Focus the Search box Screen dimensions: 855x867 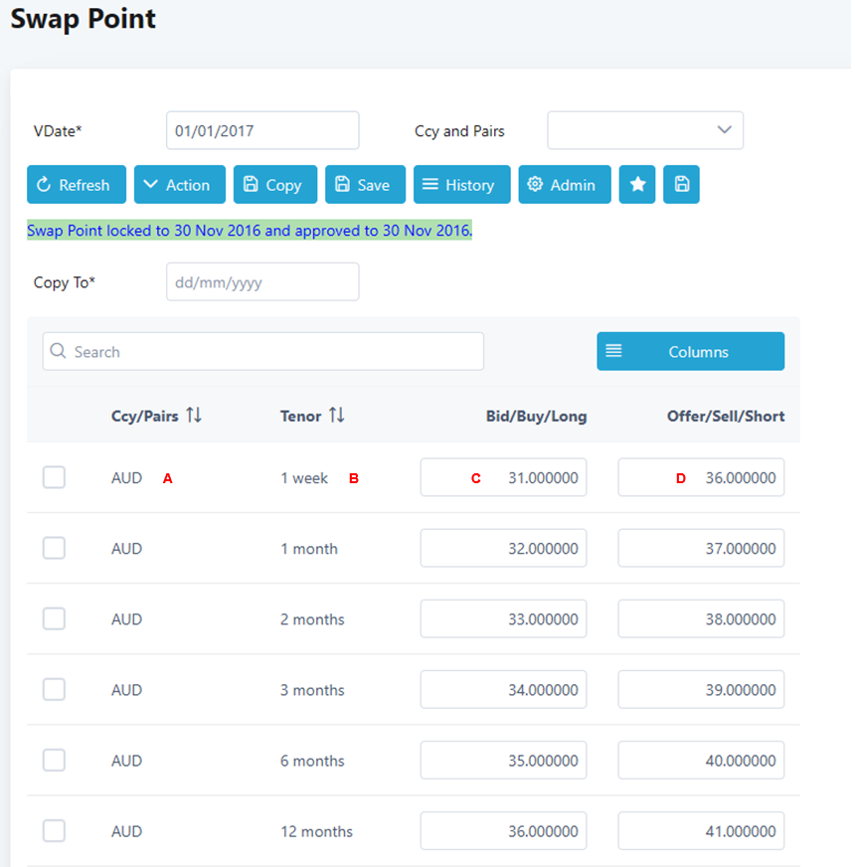click(263, 351)
